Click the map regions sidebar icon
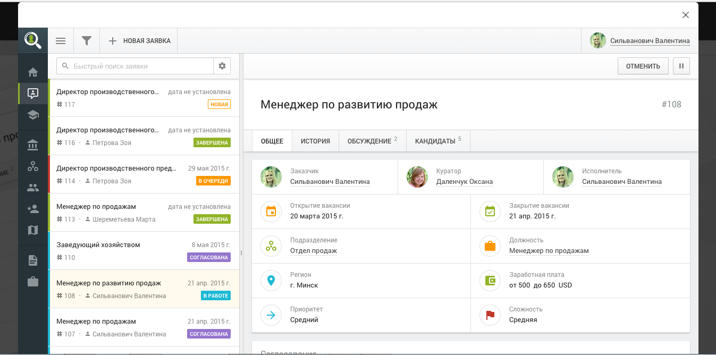The height and width of the screenshot is (355, 716). (33, 230)
